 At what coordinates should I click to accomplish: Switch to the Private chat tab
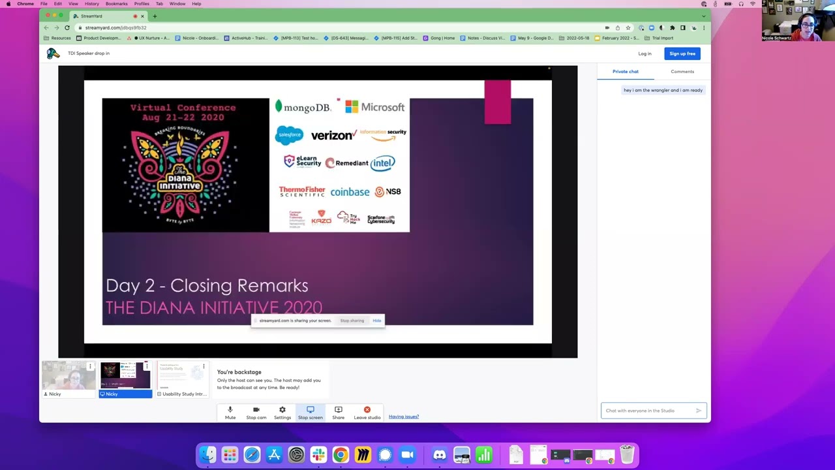625,71
